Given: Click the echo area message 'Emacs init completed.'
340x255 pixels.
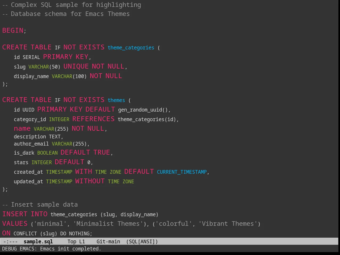Looking at the screenshot, I should click(71, 249).
